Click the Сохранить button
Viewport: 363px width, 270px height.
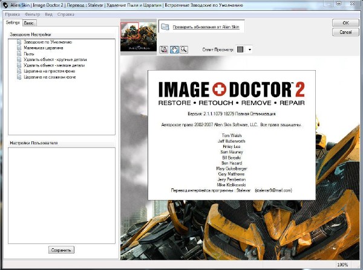[x=60, y=249]
